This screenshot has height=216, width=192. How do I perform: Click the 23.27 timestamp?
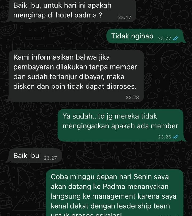(x=50, y=158)
